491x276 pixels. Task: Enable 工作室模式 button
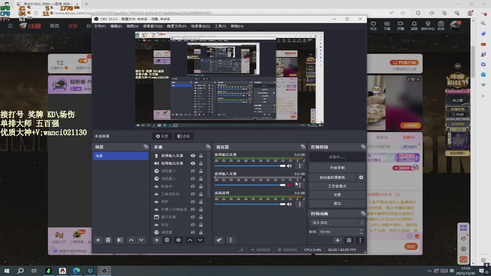tap(337, 186)
